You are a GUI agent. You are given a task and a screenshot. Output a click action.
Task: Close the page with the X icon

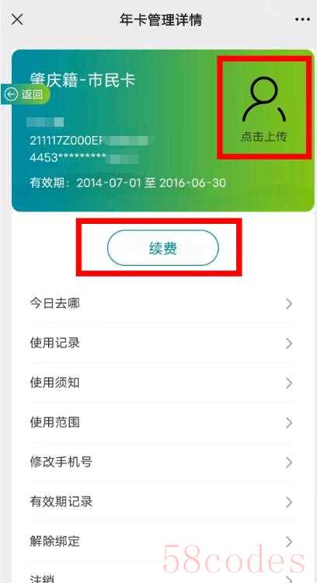point(17,19)
